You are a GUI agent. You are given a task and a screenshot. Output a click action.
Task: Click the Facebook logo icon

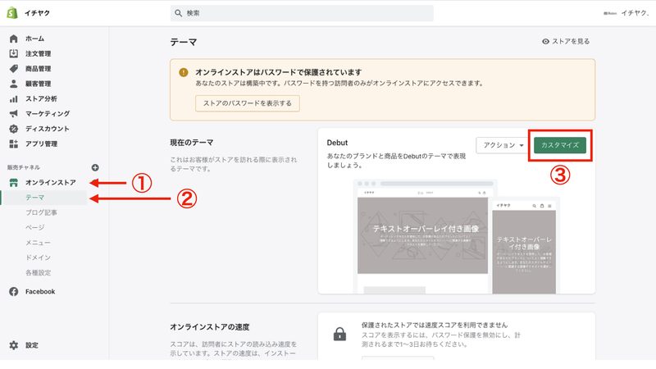tap(13, 292)
